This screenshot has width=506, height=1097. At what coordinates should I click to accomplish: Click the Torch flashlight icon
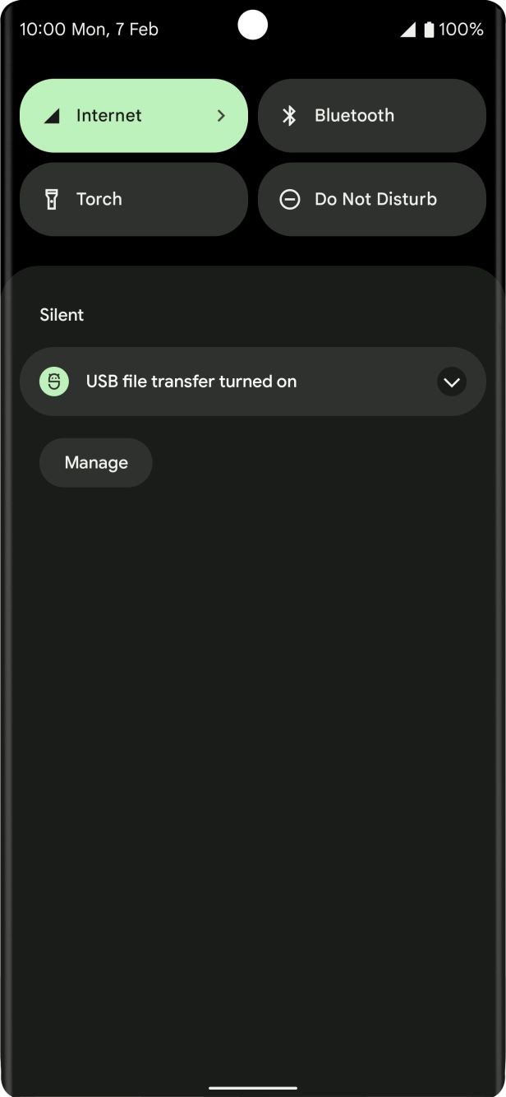click(52, 199)
